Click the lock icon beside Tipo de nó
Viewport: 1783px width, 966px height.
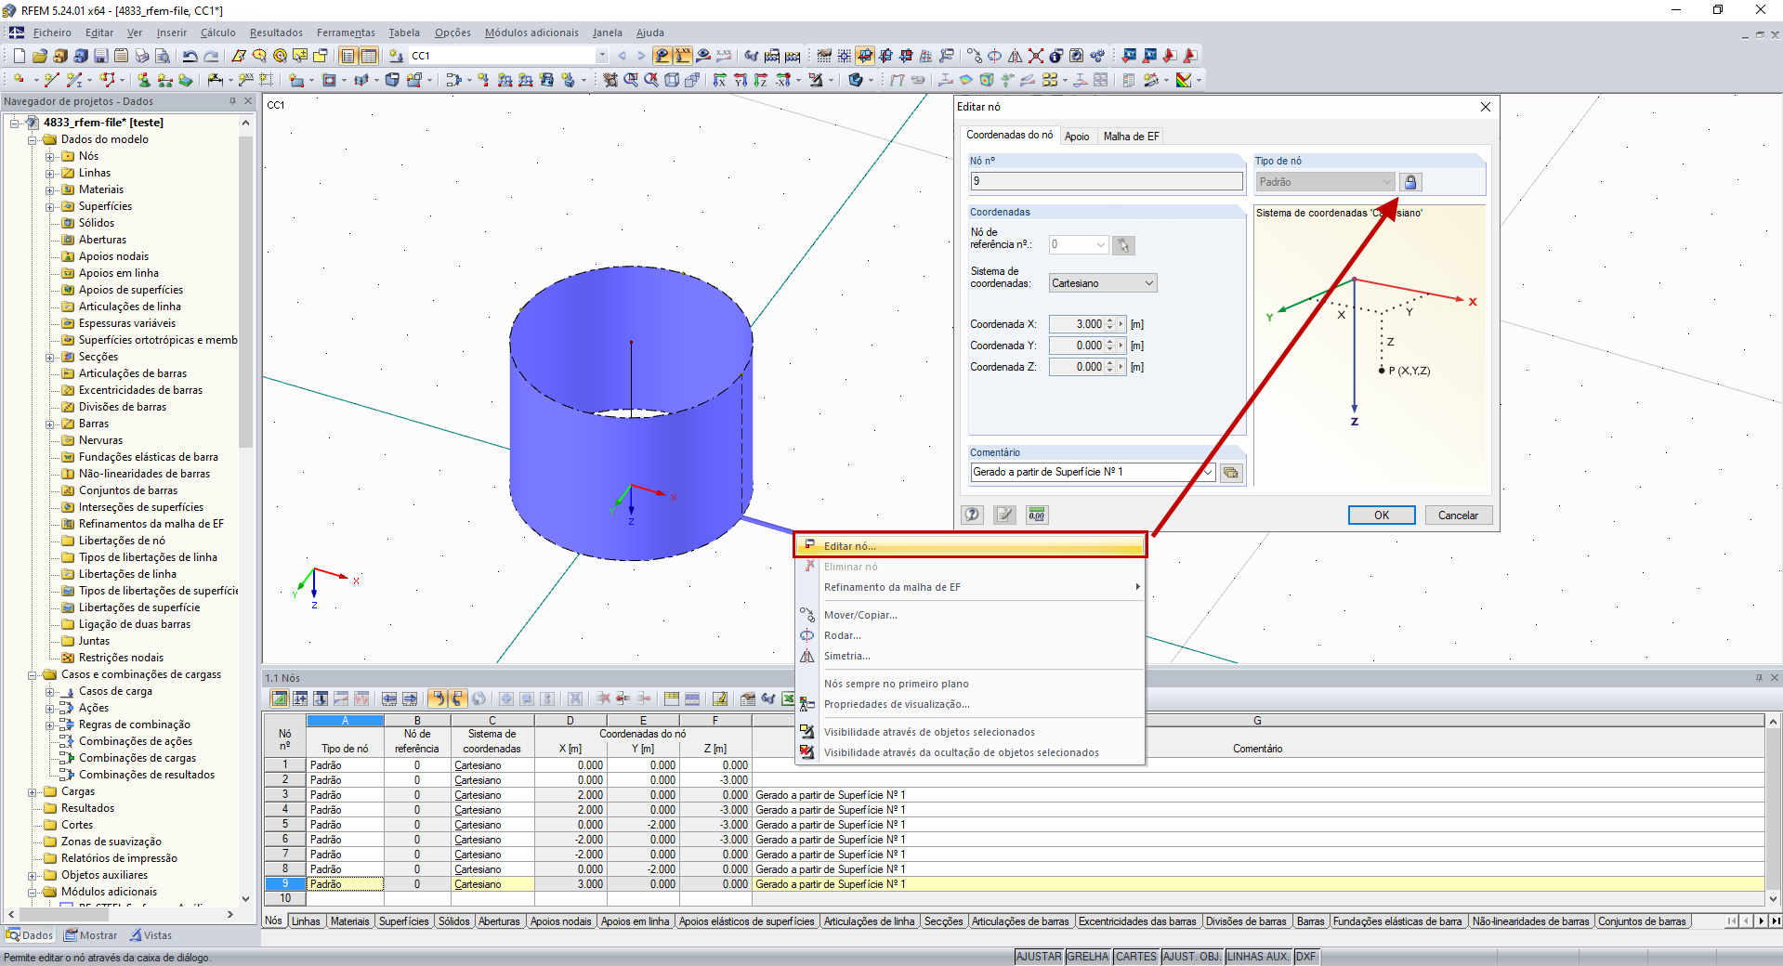(x=1410, y=182)
